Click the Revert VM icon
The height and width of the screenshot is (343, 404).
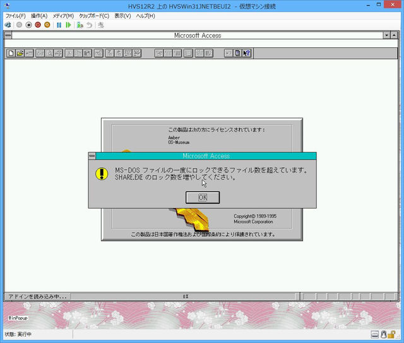coord(89,25)
